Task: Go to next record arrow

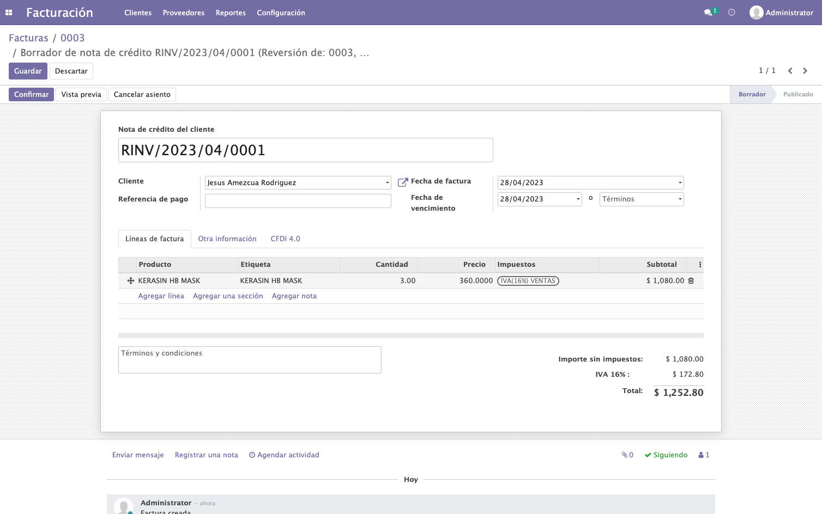Action: click(805, 71)
